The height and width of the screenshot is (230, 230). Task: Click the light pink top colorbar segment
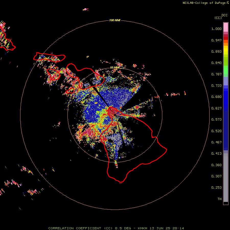[x=226, y=27]
